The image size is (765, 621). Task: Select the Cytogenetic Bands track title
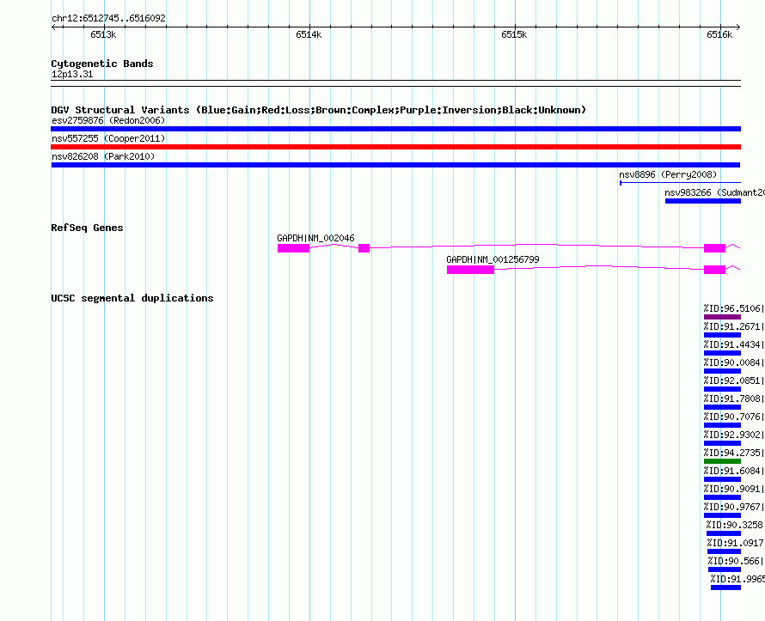(x=102, y=64)
